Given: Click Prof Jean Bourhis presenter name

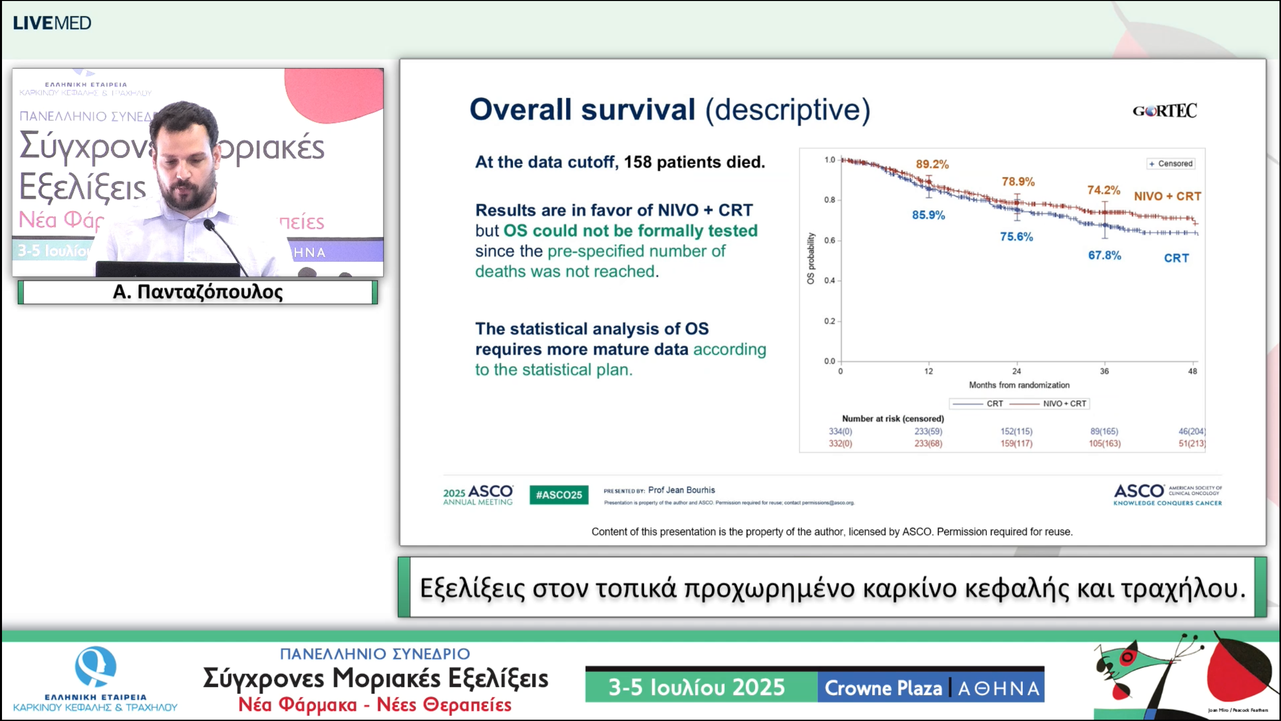Looking at the screenshot, I should click(681, 490).
